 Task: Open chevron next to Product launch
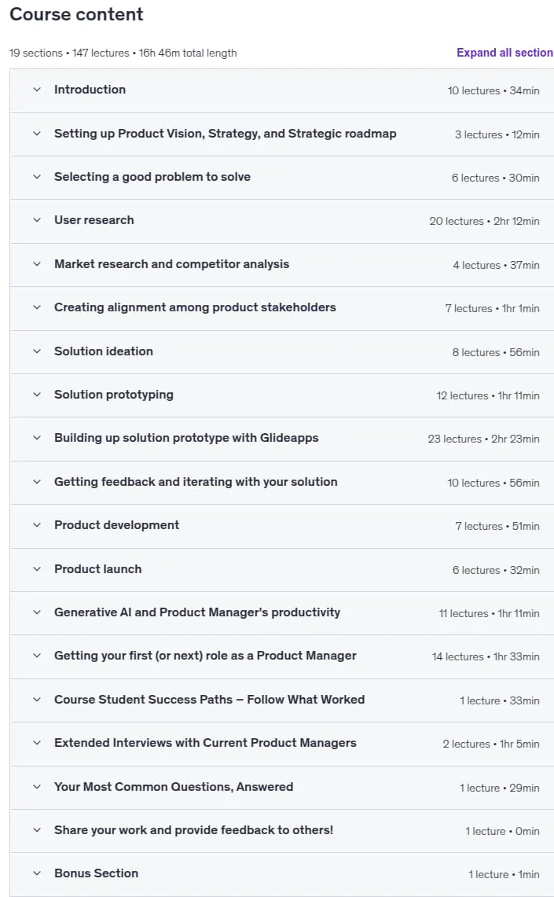click(x=37, y=569)
